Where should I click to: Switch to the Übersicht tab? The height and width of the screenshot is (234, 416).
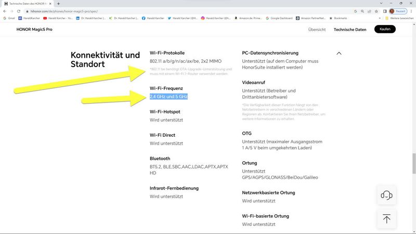click(317, 30)
